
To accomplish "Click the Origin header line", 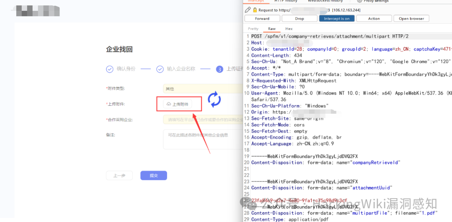I will [x=297, y=112].
